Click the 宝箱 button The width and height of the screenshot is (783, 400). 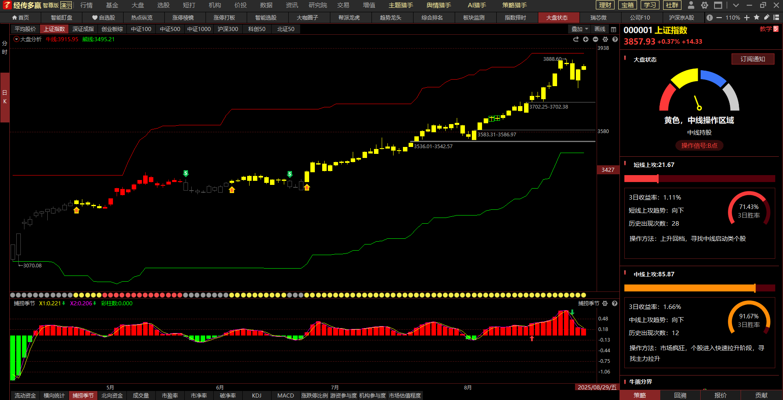pos(628,5)
